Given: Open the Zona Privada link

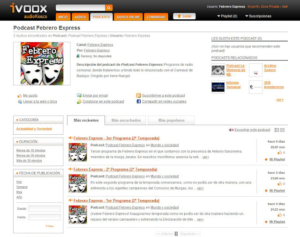Looking at the screenshot, I should pyautogui.click(x=270, y=7).
